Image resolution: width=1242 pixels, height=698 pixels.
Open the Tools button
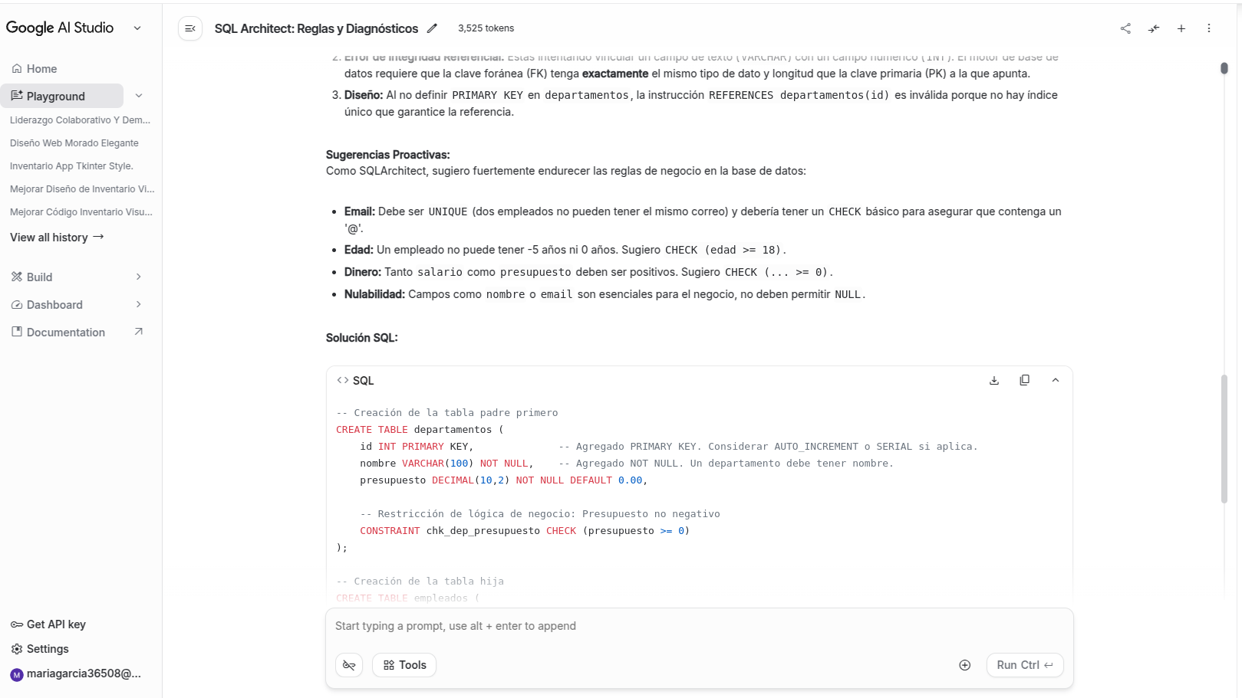coord(404,665)
